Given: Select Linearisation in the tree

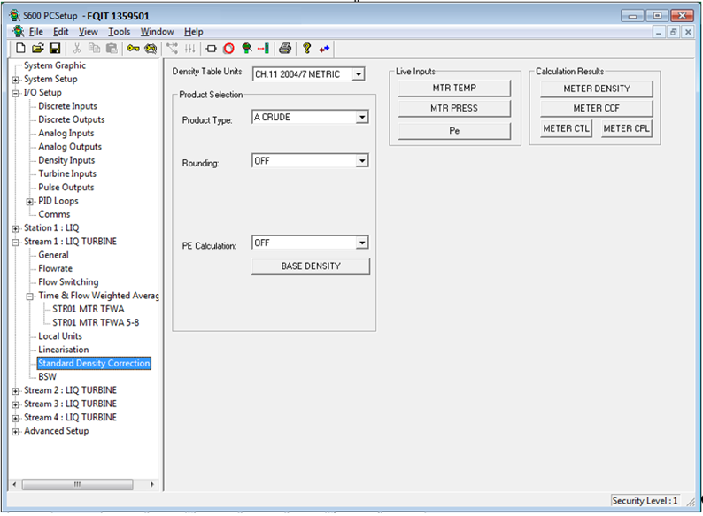Looking at the screenshot, I should click(x=64, y=350).
